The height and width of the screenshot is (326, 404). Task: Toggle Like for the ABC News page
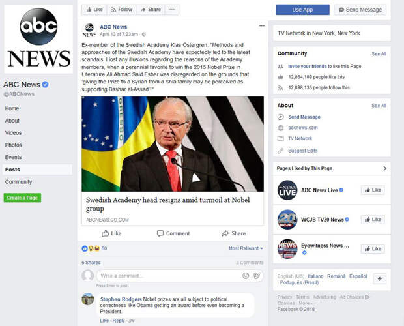[x=94, y=10]
